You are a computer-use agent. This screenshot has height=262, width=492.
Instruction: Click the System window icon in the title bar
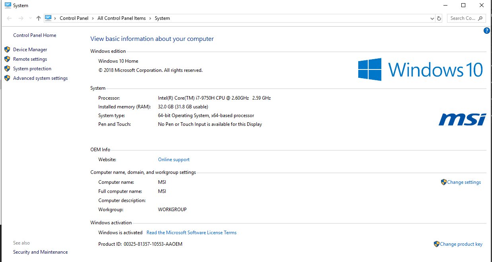(8, 6)
